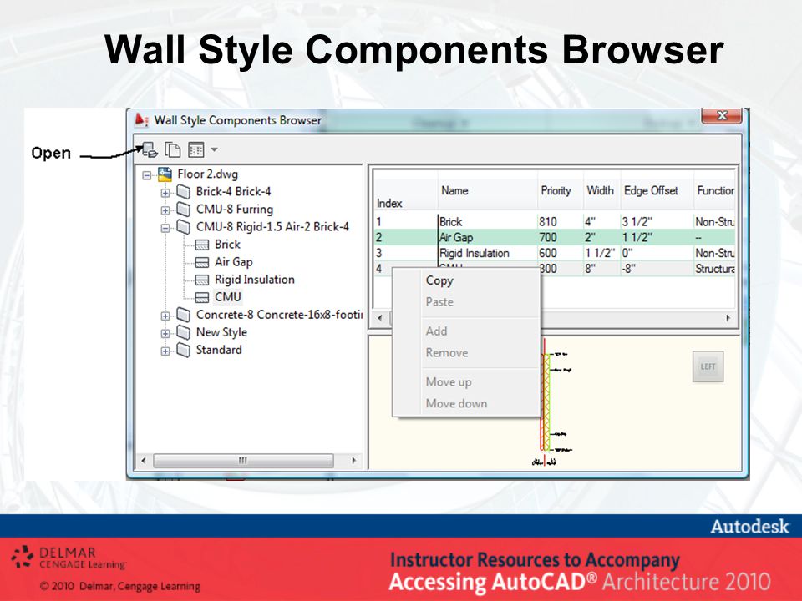Click tree pane scroll right arrow

pos(353,461)
